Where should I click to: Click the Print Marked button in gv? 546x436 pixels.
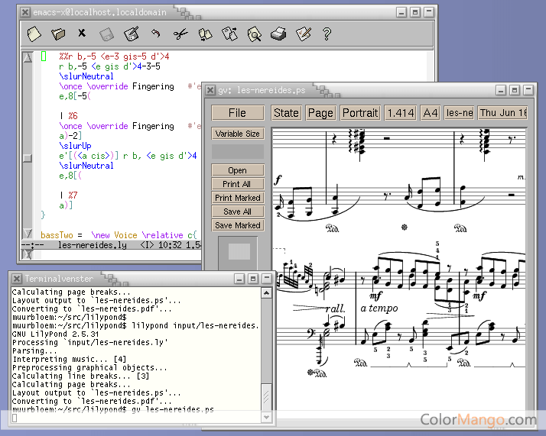pyautogui.click(x=238, y=198)
